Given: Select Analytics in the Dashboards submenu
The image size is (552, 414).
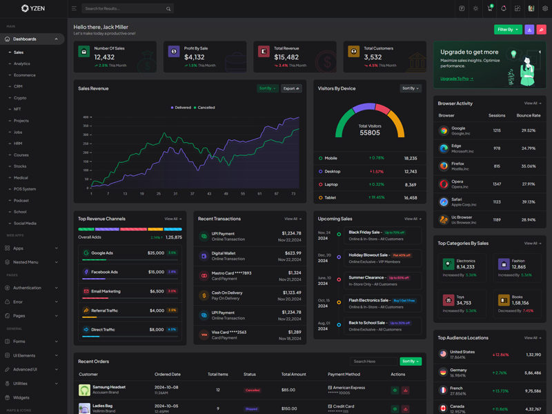Looking at the screenshot, I should [22, 63].
